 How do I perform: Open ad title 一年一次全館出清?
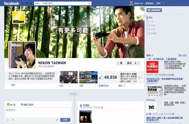[162, 59]
